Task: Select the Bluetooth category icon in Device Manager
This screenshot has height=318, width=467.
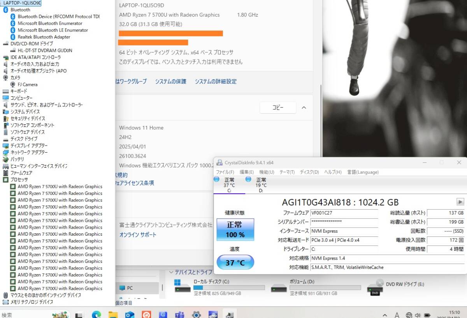Action: coord(6,10)
